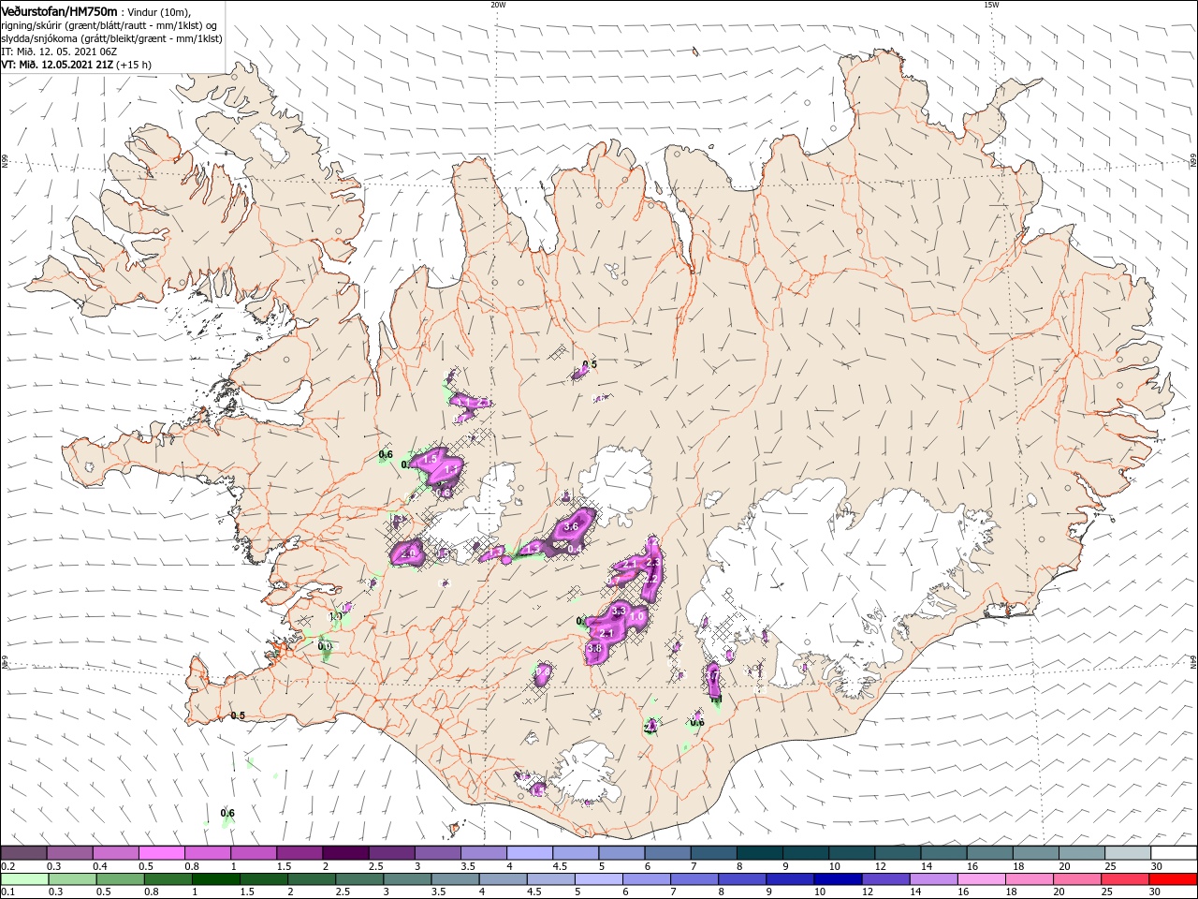Click the "15W" longitude label at top
The width and height of the screenshot is (1198, 899).
(991, 5)
